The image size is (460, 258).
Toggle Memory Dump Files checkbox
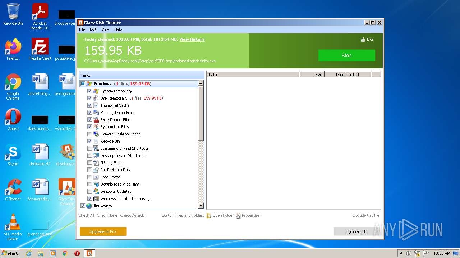coord(89,113)
